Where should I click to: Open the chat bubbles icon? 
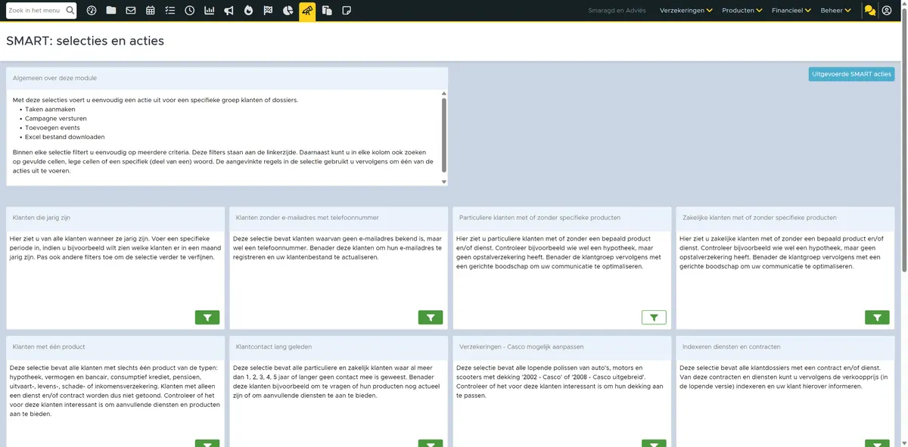click(870, 11)
